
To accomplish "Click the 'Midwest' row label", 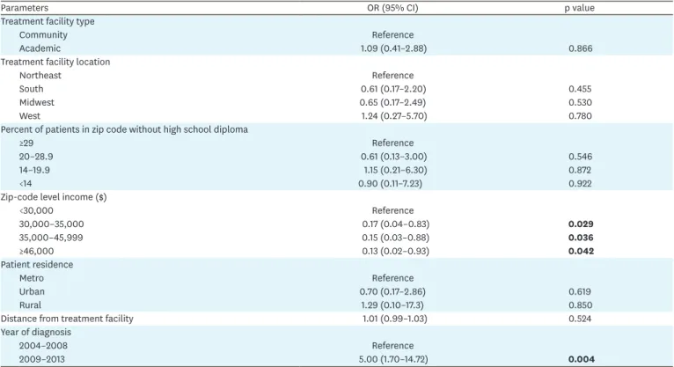I will pyautogui.click(x=37, y=102).
